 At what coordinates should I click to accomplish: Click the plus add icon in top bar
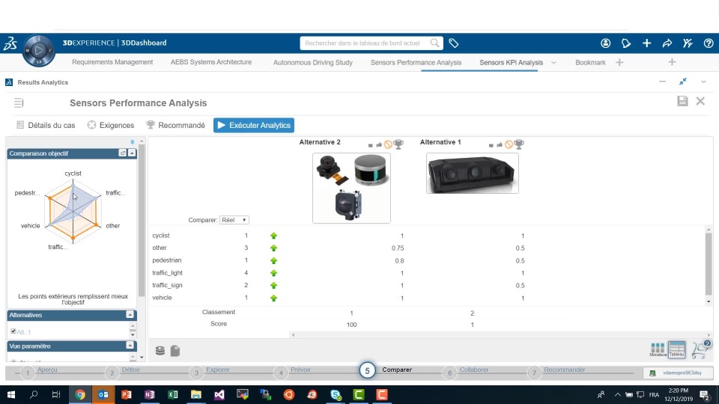pos(646,43)
